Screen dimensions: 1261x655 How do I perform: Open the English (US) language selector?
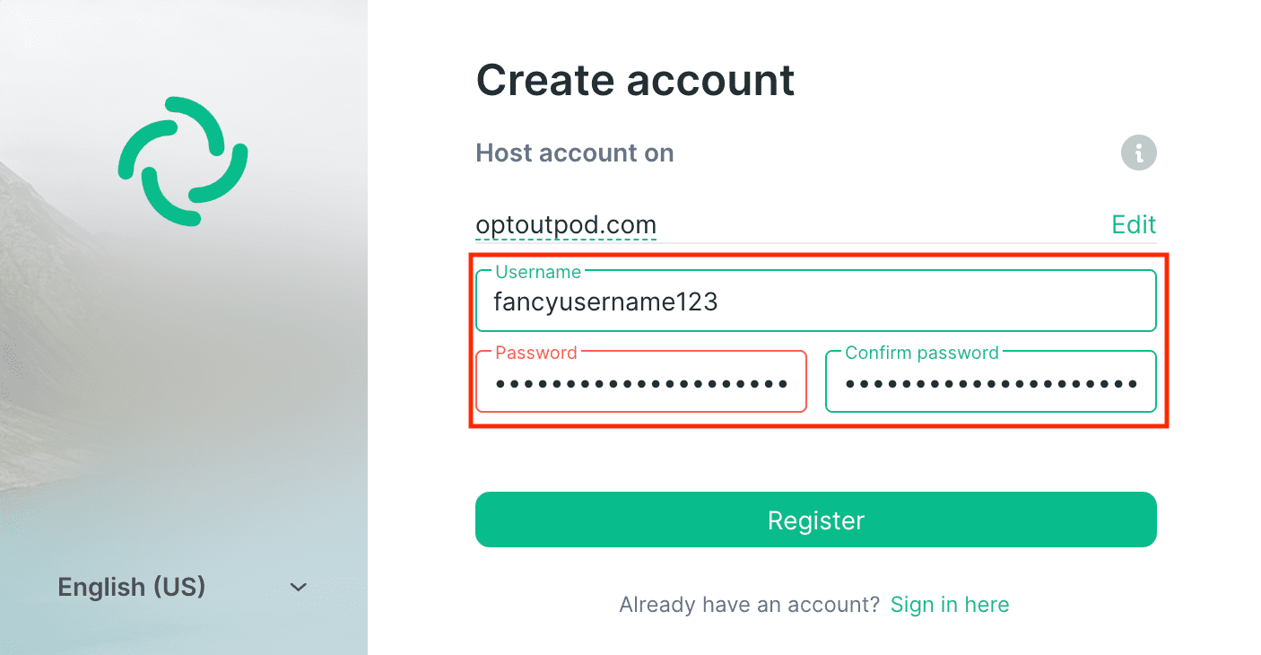pyautogui.click(x=183, y=587)
